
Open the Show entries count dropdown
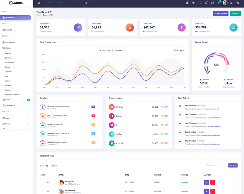48,166
